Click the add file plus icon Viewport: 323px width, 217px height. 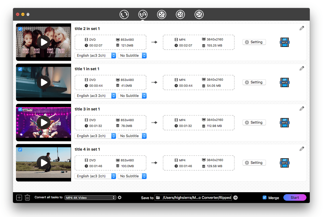click(x=19, y=197)
